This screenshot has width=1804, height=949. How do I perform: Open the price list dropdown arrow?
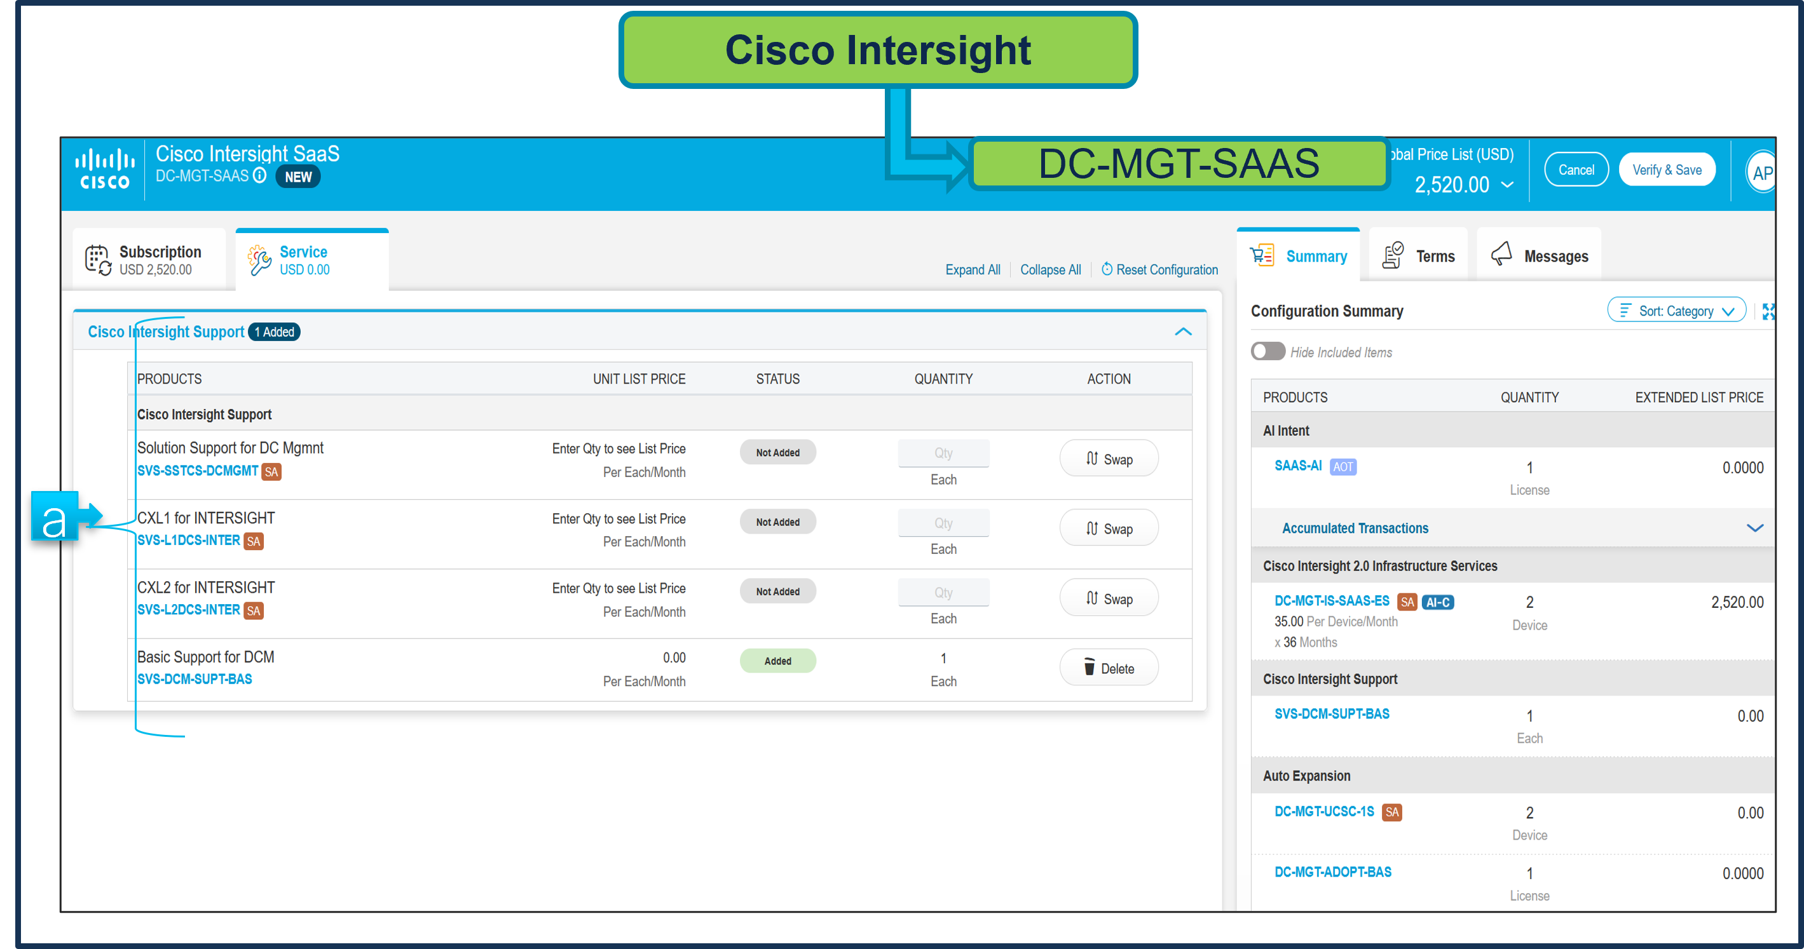coord(1508,185)
